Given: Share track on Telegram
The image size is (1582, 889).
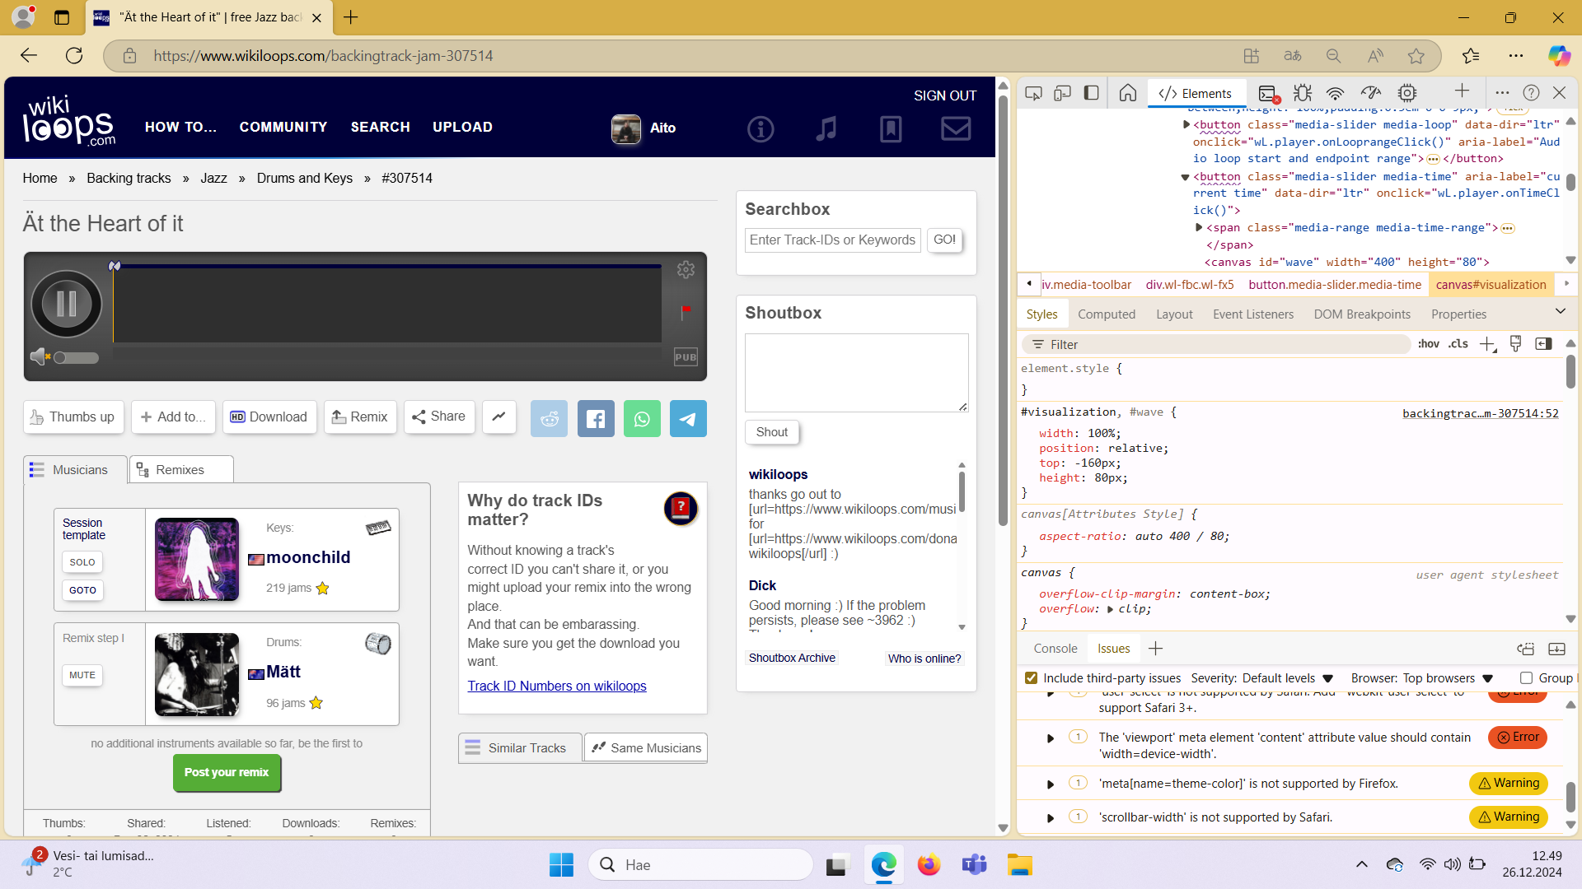Looking at the screenshot, I should pyautogui.click(x=688, y=418).
